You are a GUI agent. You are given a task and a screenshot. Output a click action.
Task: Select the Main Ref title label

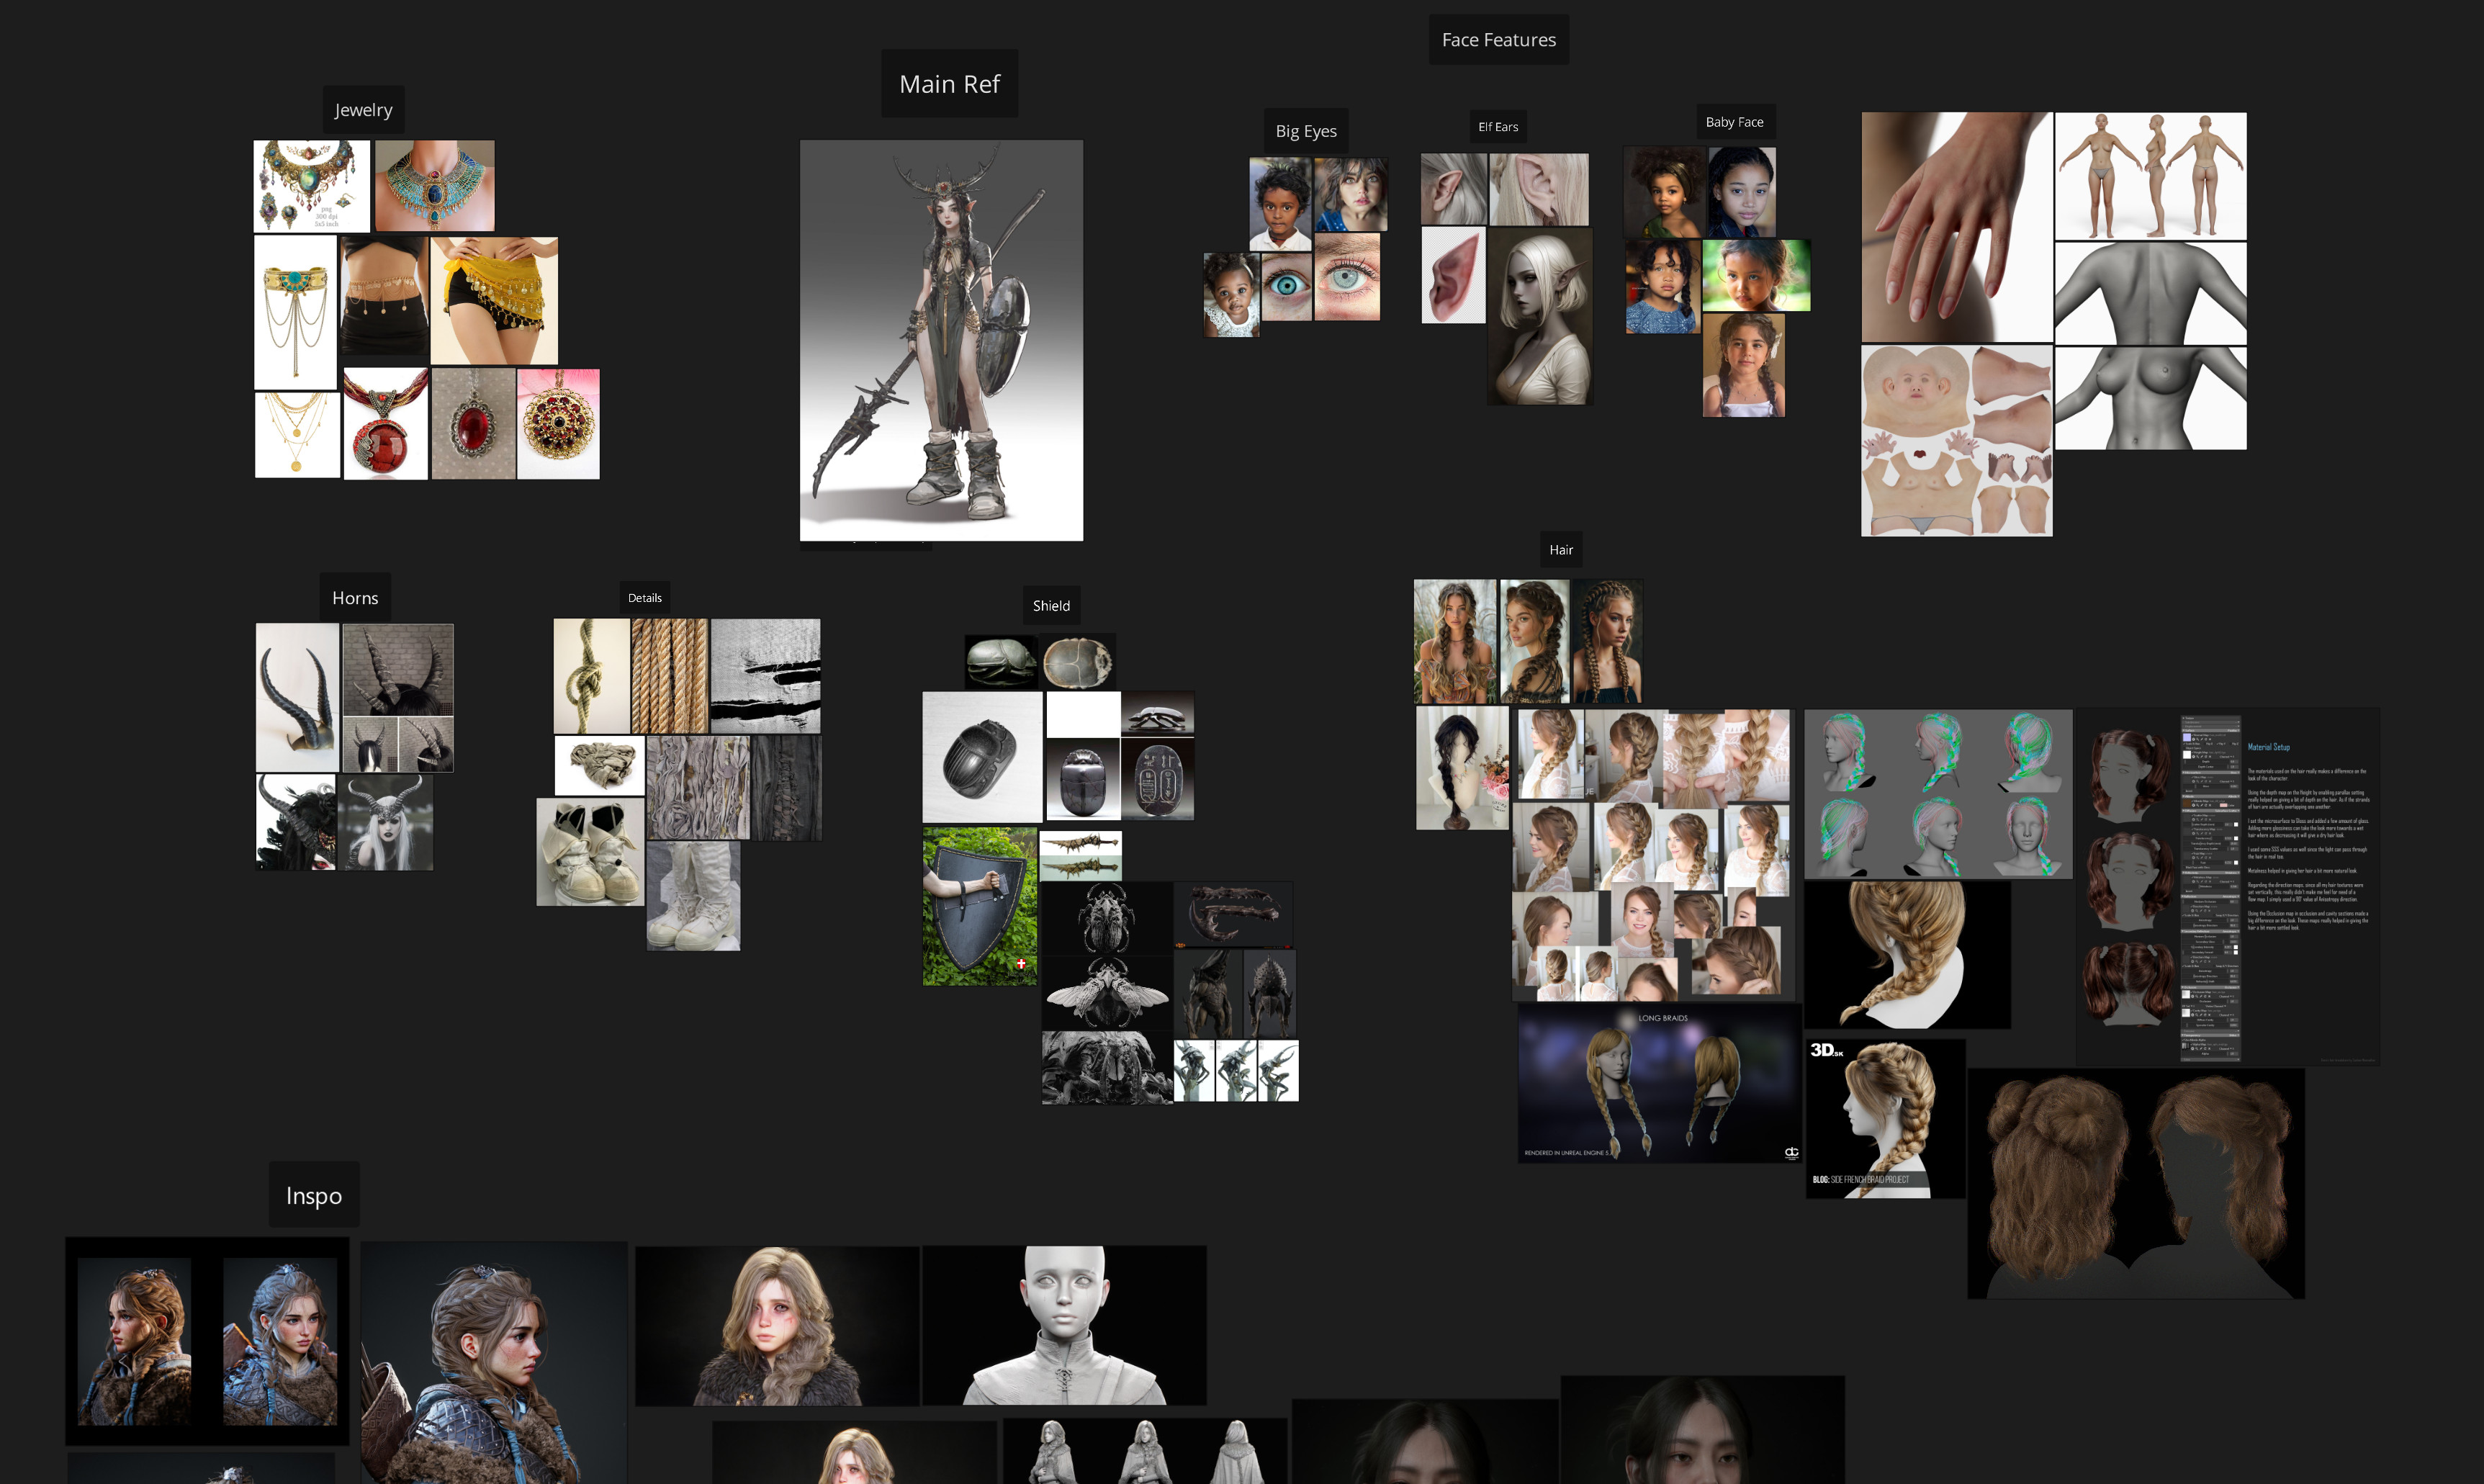click(x=949, y=84)
